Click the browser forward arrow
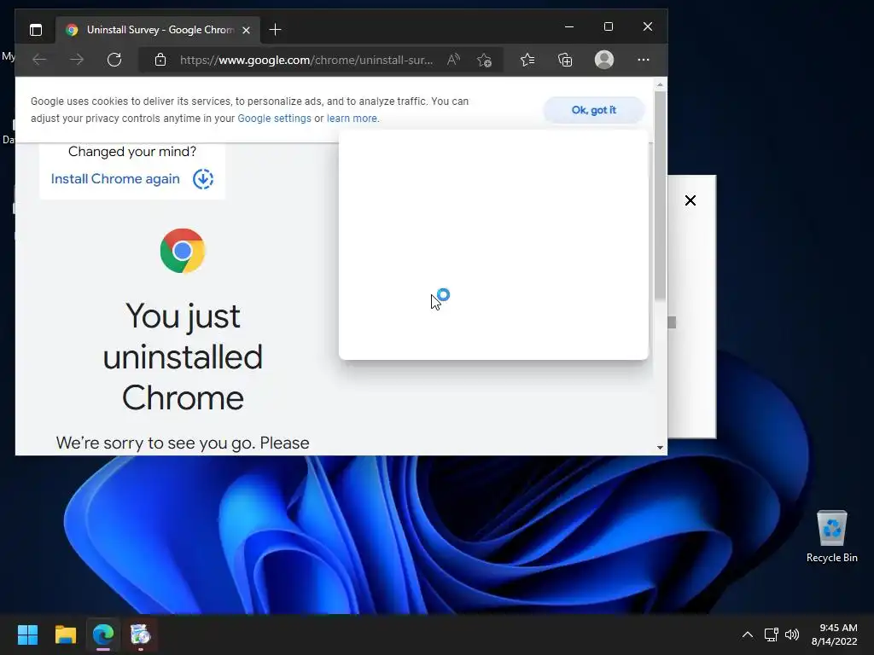 coord(77,60)
